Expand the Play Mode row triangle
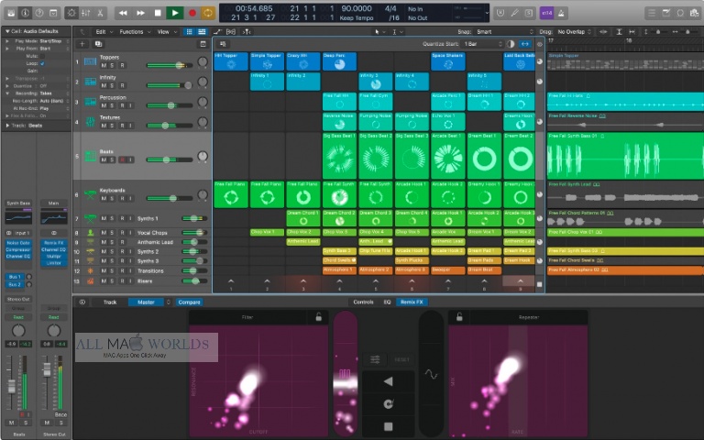Screen dimensions: 704x440 click(x=7, y=41)
